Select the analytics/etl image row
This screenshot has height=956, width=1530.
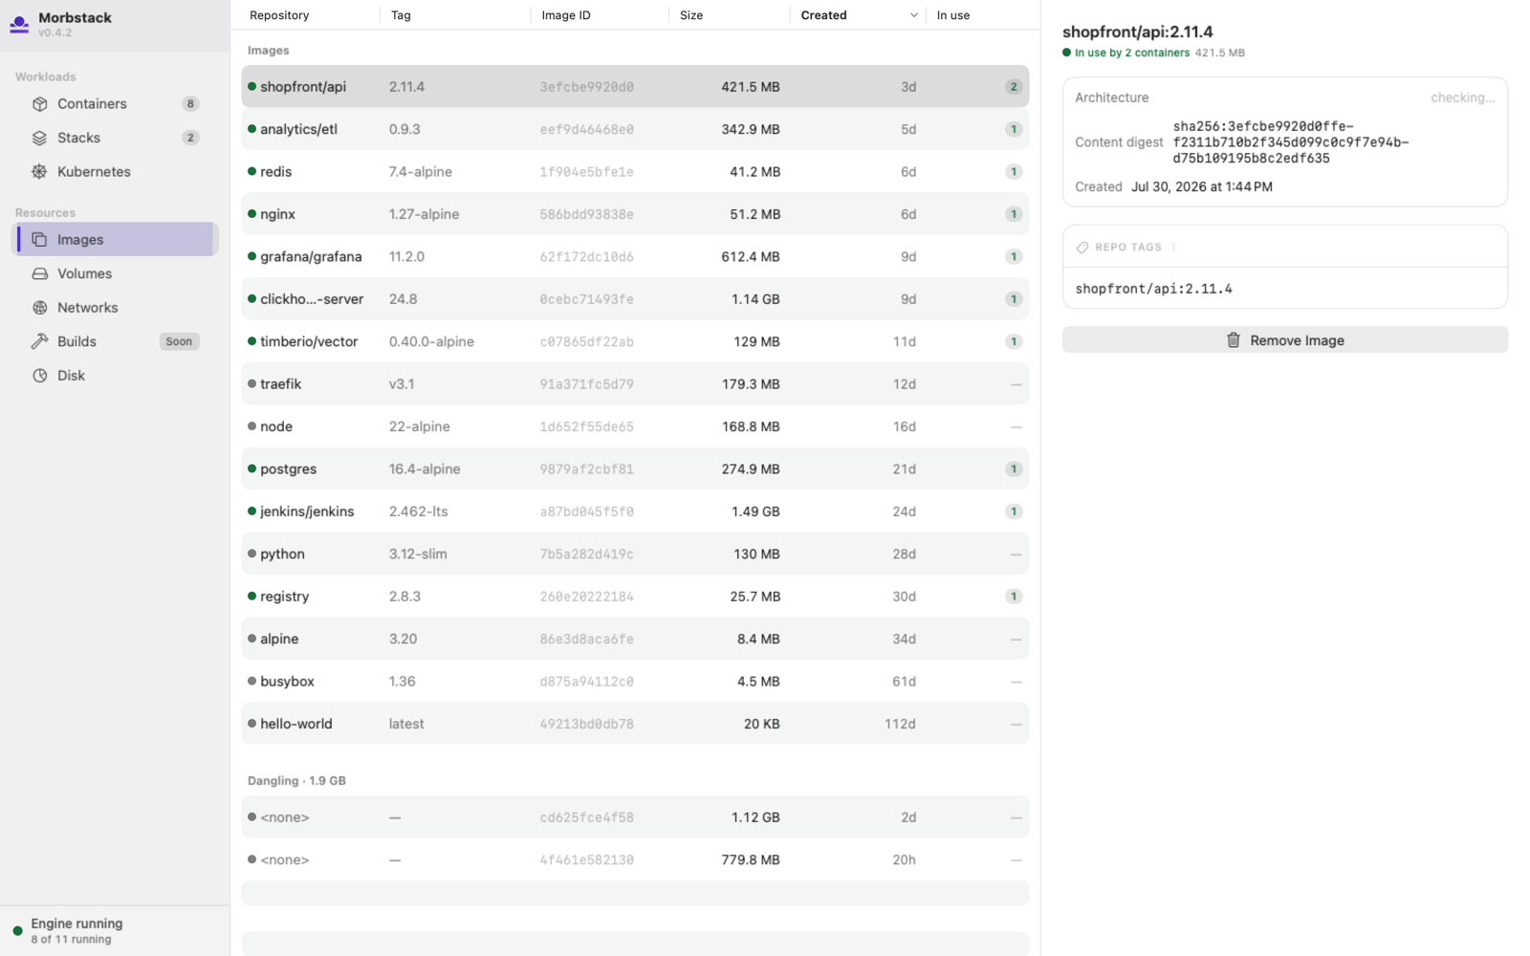tap(635, 129)
